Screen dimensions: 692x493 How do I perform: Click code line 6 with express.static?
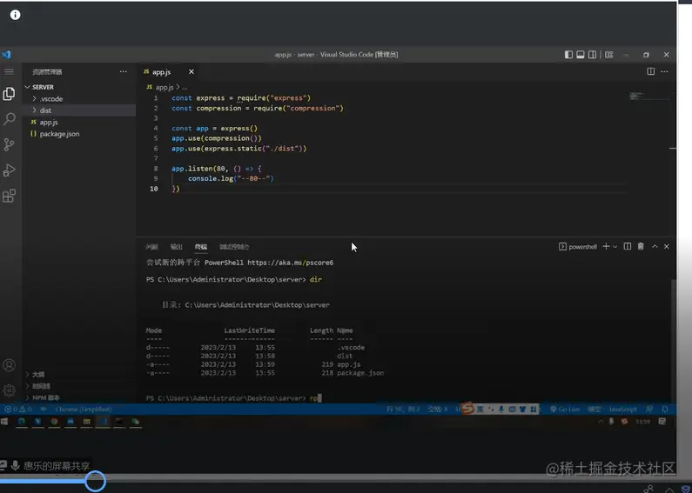[239, 149]
